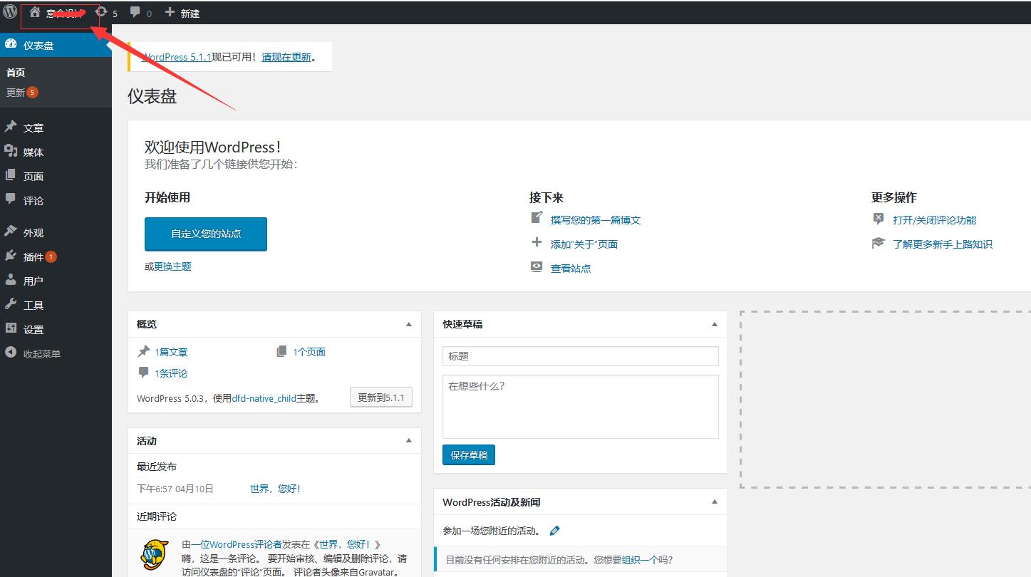Open the 世界，您好！ recent post link
The image size is (1031, 577).
[x=275, y=489]
